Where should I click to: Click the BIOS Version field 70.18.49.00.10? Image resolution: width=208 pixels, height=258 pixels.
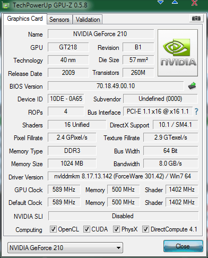(116, 86)
